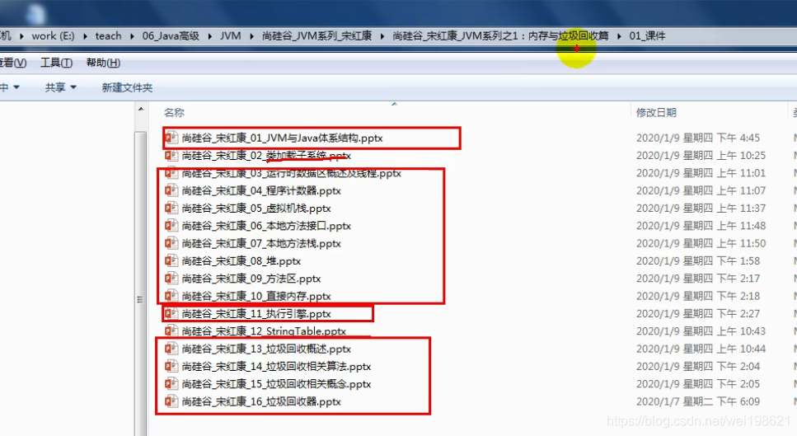Select file name 尚硅谷_宋红康_12_StringTable.pptx
This screenshot has width=797, height=436.
[x=264, y=331]
